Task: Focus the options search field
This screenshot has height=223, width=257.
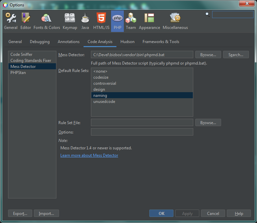Action: (233, 14)
